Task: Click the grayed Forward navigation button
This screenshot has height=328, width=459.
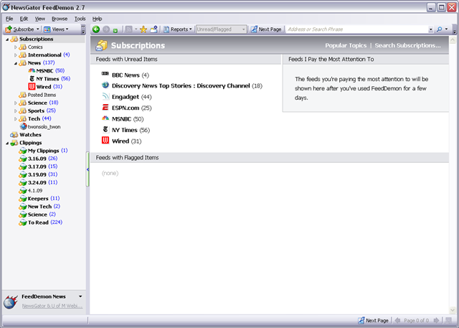Action: click(106, 29)
